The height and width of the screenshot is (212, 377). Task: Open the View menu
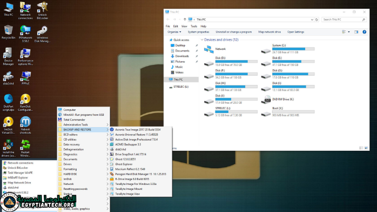tap(184, 26)
